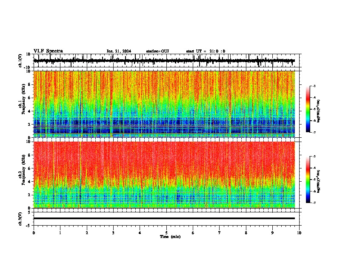Click the "Time (min)" axis label
The image size is (337, 261).
tap(170, 237)
